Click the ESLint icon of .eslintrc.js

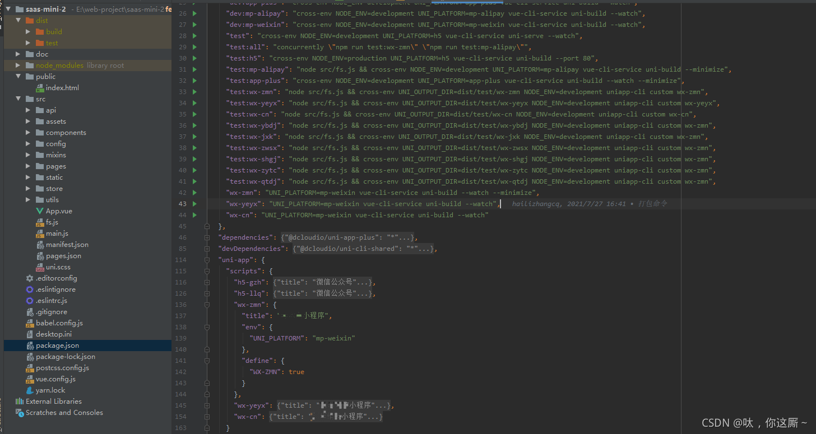30,301
